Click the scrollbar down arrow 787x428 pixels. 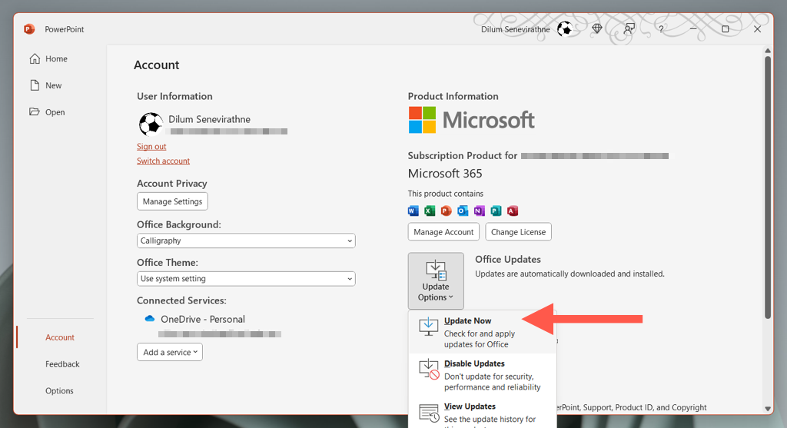(768, 409)
